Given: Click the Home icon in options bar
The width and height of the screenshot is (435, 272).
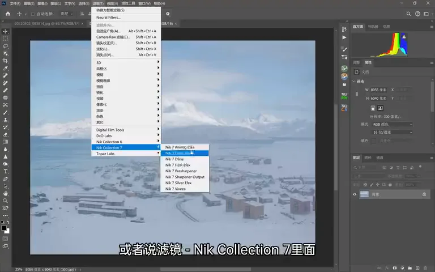Looking at the screenshot, I should (8, 14).
